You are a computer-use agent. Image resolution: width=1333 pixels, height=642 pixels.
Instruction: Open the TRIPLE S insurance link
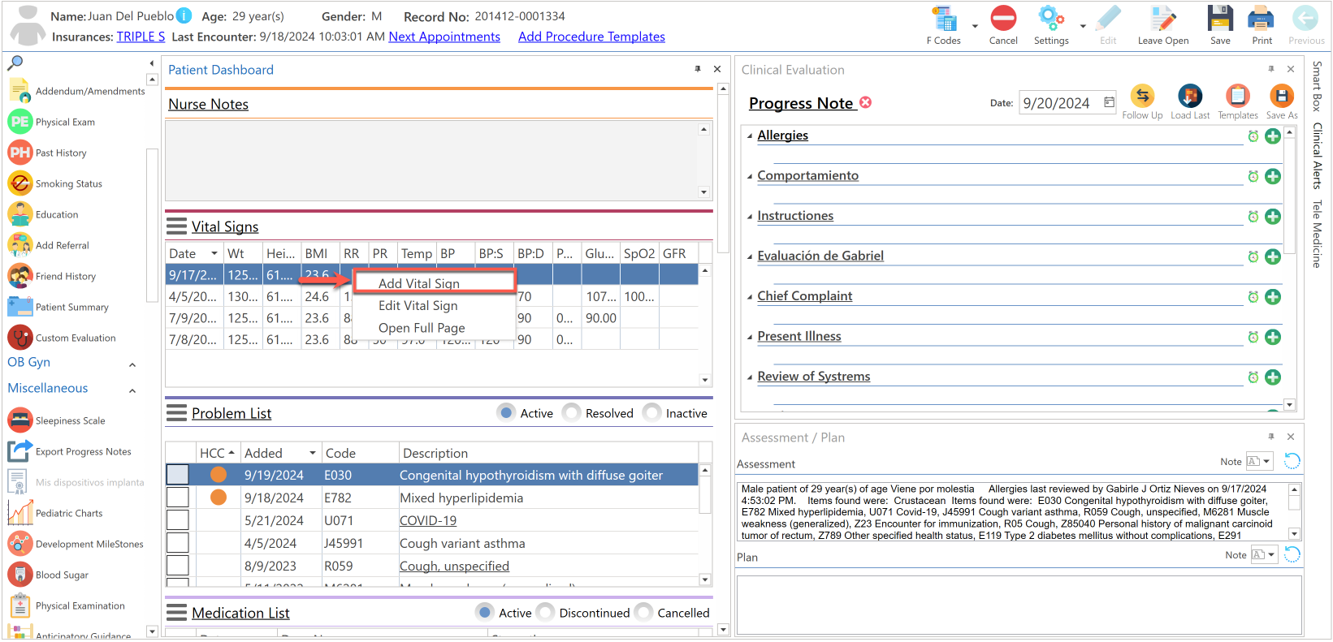point(141,37)
